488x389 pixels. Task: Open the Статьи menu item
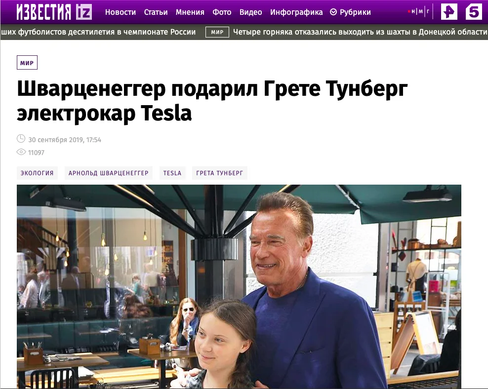[x=156, y=12]
